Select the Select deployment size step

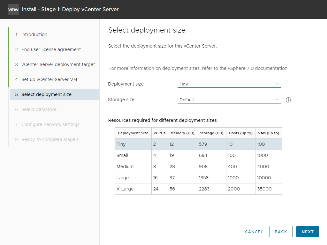46,94
